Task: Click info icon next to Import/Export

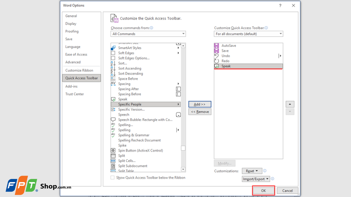Action: (x=272, y=179)
